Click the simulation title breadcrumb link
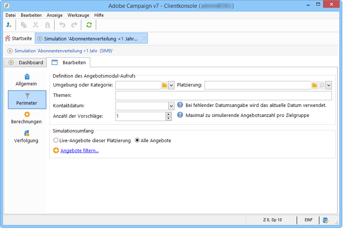This screenshot has width=349, height=235. click(x=63, y=51)
